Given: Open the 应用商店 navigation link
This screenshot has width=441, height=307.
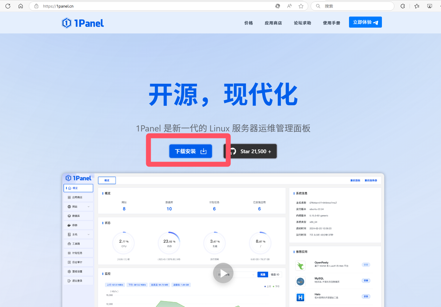Looking at the screenshot, I should point(273,23).
